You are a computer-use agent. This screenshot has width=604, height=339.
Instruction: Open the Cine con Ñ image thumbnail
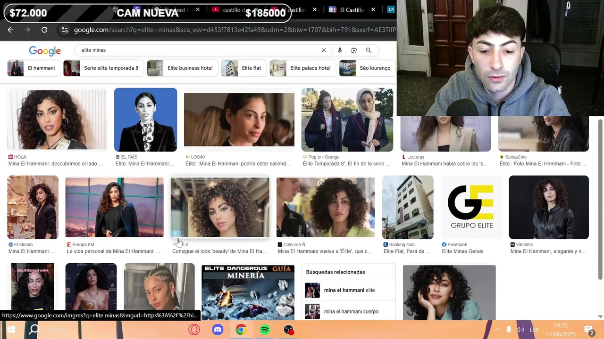326,207
